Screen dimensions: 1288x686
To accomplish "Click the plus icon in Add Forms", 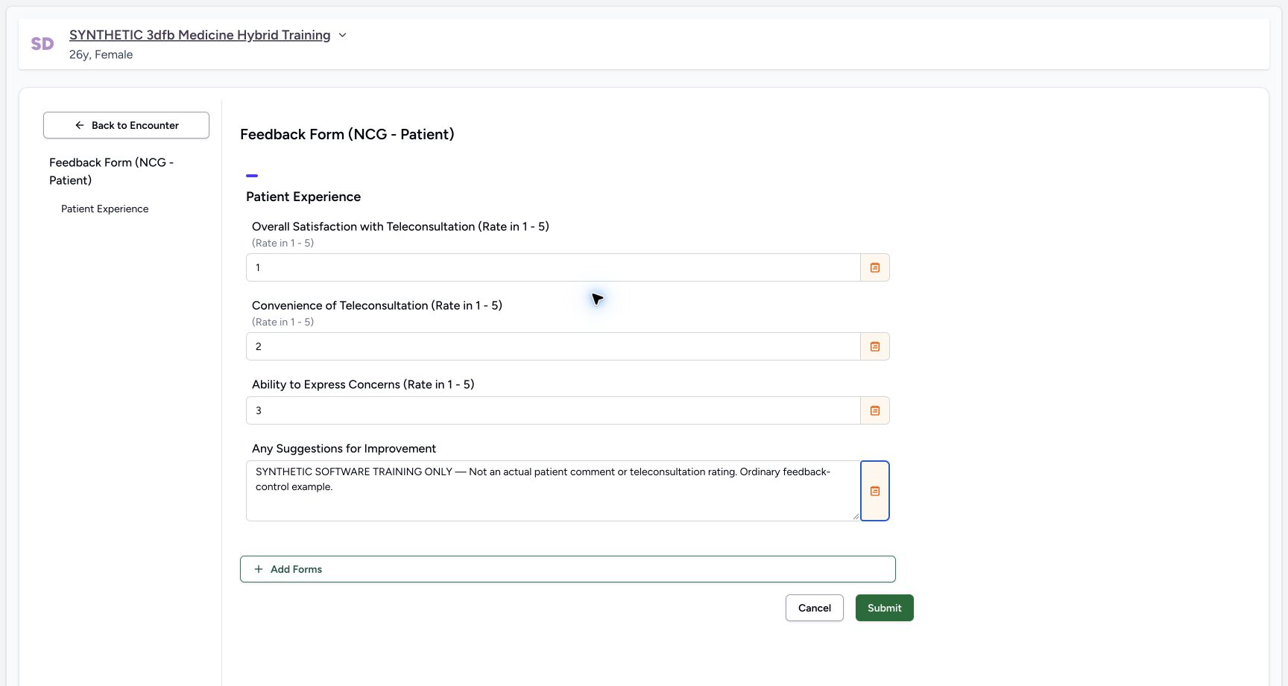I will tap(259, 569).
